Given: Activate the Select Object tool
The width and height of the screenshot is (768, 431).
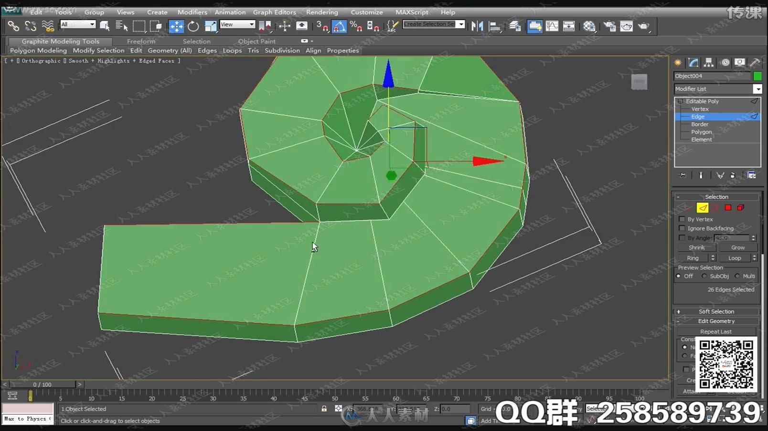Looking at the screenshot, I should click(x=105, y=26).
